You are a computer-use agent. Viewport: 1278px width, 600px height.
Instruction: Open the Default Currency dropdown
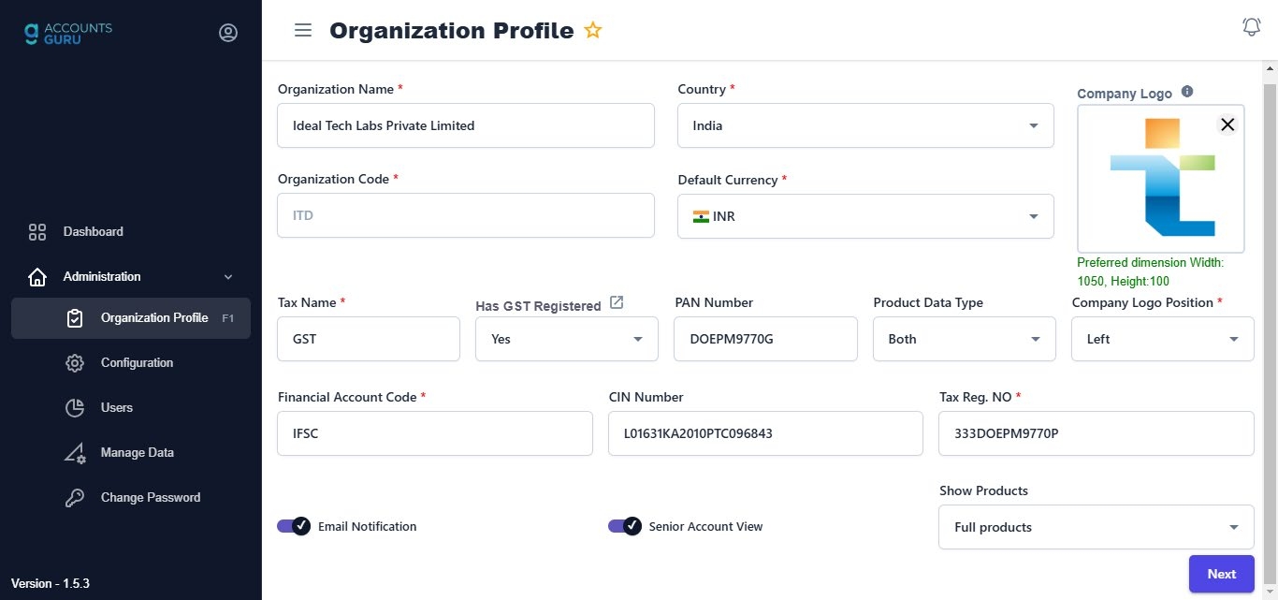[x=864, y=215]
